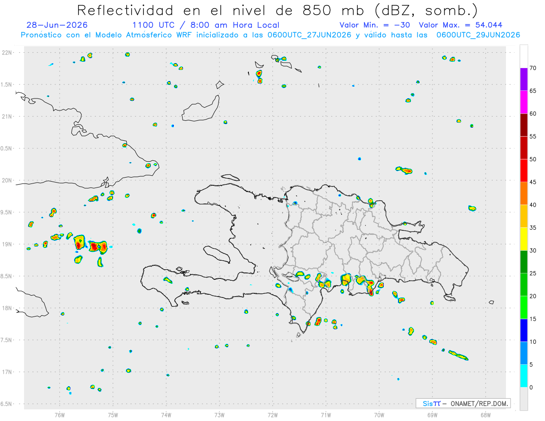
Task: Click the '73W' longitude axis label
Action: 219,415
